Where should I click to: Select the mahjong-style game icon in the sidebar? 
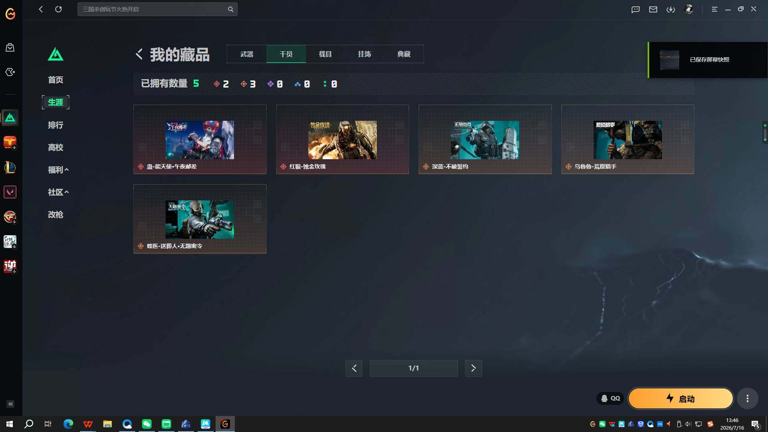(x=10, y=242)
